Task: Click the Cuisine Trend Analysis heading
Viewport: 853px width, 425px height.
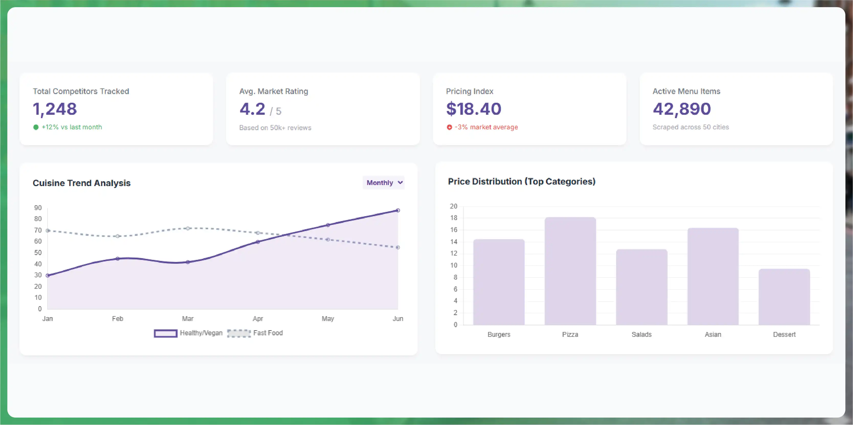Action: point(81,183)
